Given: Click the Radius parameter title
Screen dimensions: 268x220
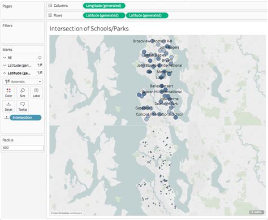Looking at the screenshot, I should (x=8, y=140).
